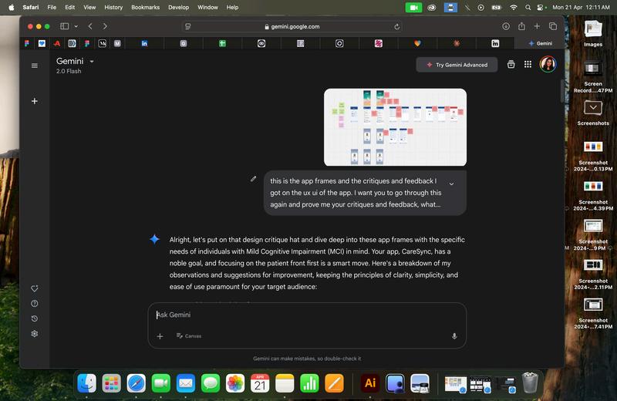
Task: Open the Activity history icon in sidebar
Action: point(35,318)
